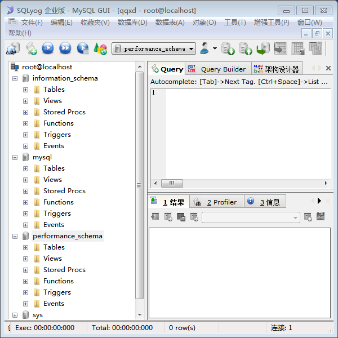Click object browser scroll up arrow
The height and width of the screenshot is (338, 338).
point(140,66)
